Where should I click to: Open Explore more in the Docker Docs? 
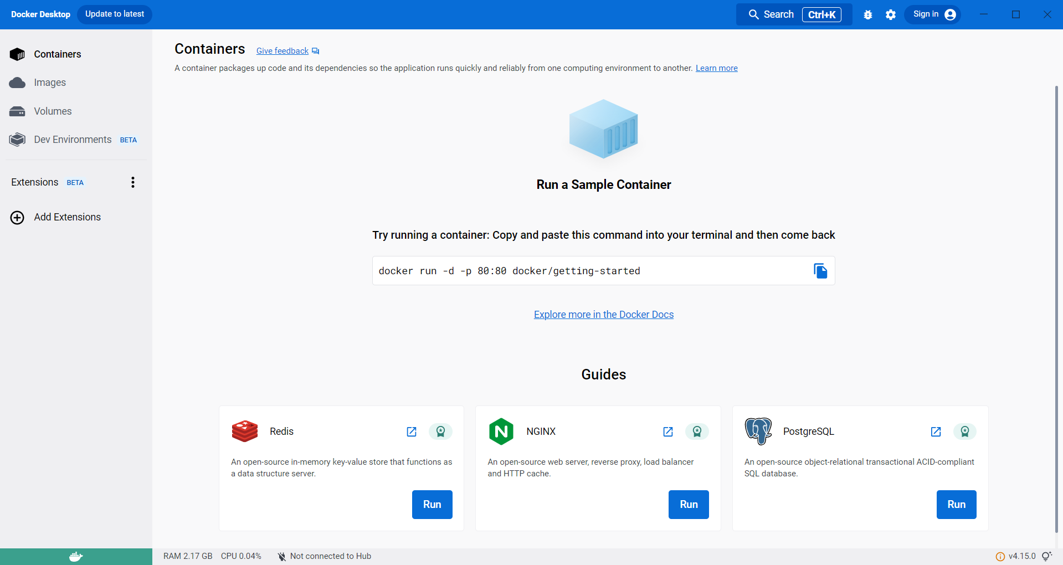pos(603,314)
